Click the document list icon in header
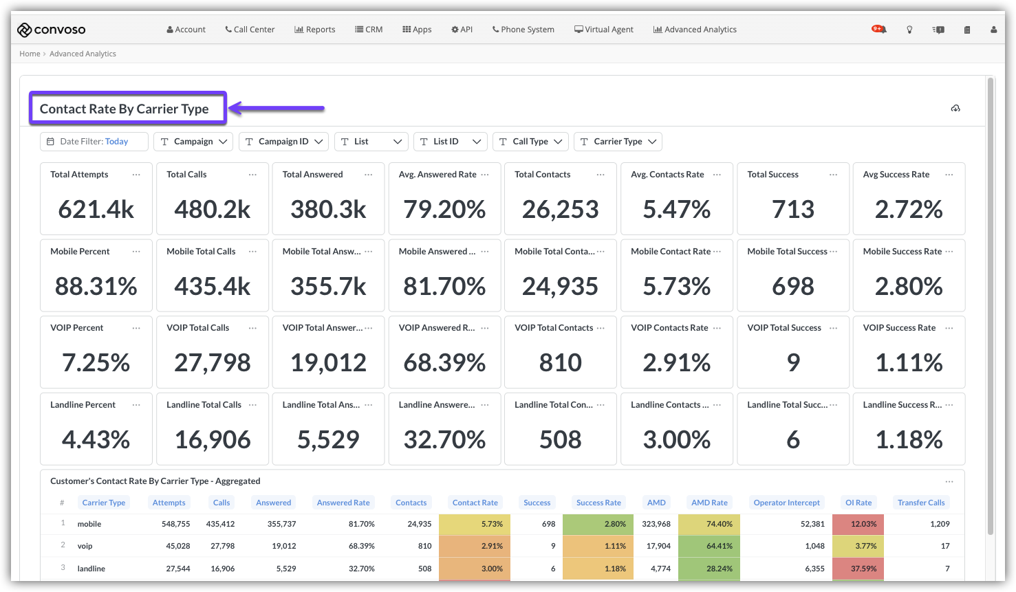Viewport: 1016px width, 592px height. coord(967,30)
